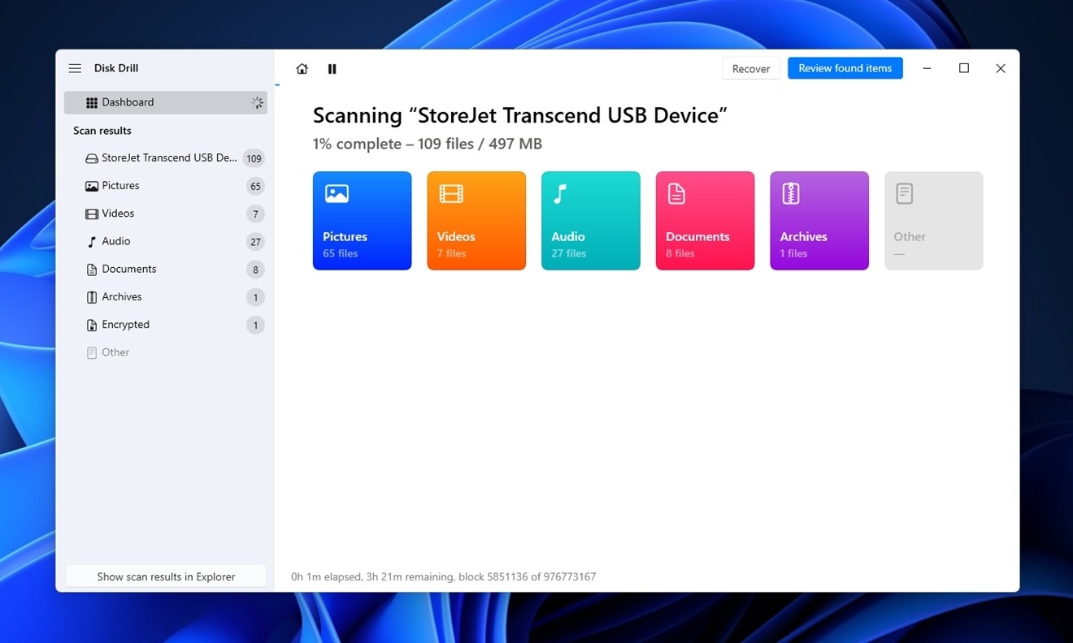Open Archives in the sidebar
Image resolution: width=1073 pixels, height=643 pixels.
166,297
